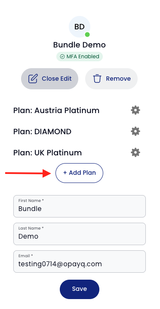Click the Close Edit button label
Image resolution: width=160 pixels, height=309 pixels.
[56, 79]
